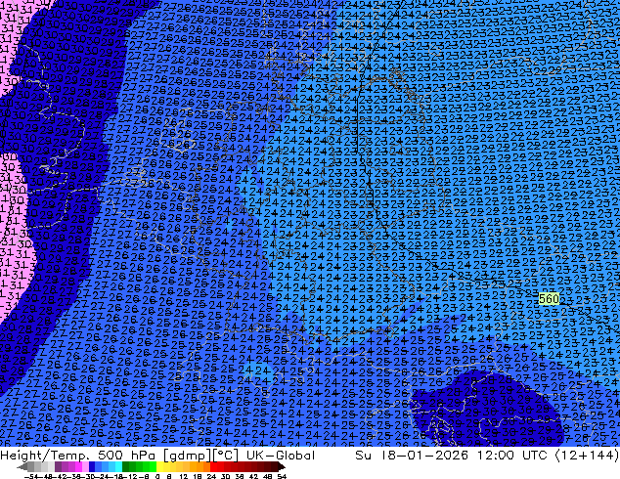
Task: Click the 'UK-Global' model name label
Action: [281, 456]
